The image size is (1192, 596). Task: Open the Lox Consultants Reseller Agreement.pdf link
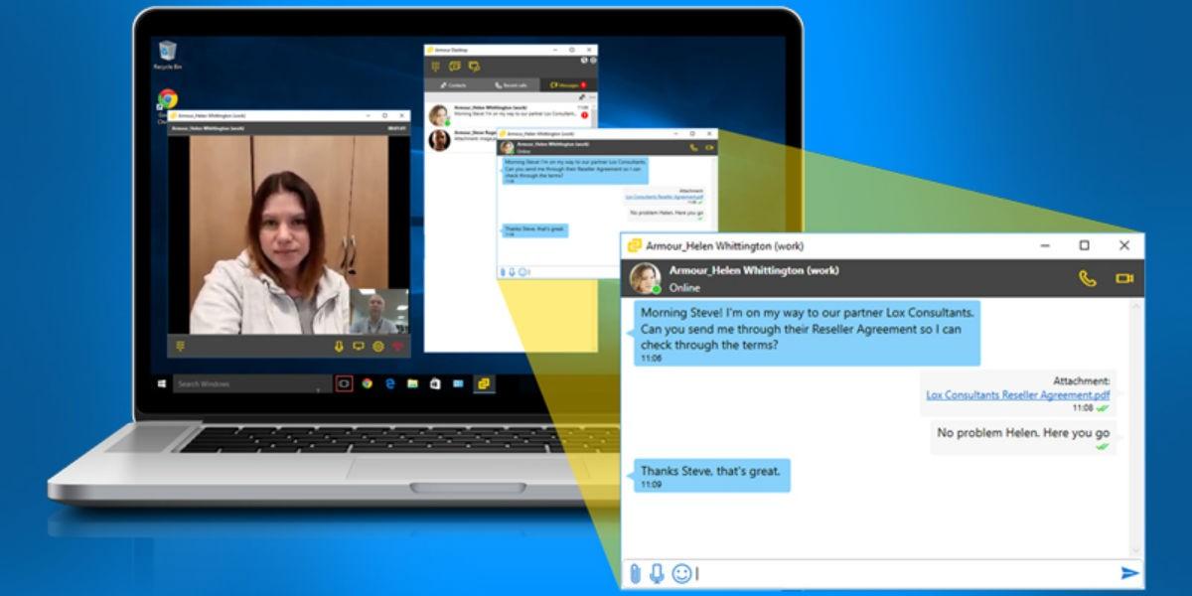(1018, 394)
